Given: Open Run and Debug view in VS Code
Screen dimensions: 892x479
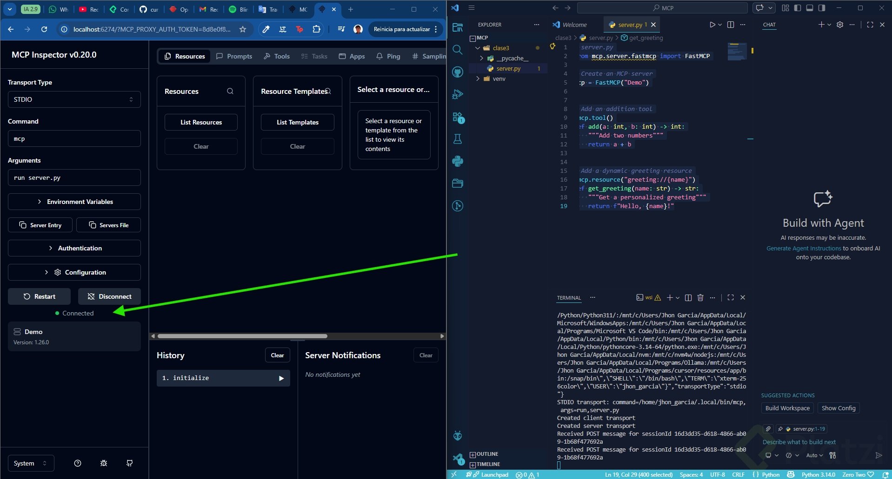Looking at the screenshot, I should click(x=458, y=94).
